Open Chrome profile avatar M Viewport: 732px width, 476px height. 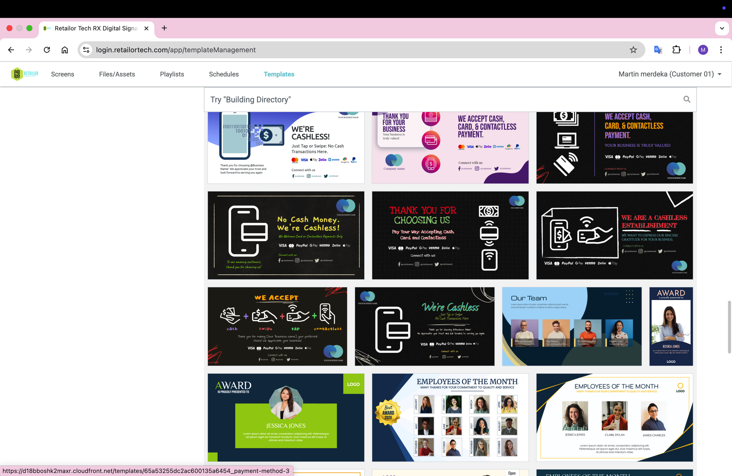(703, 50)
